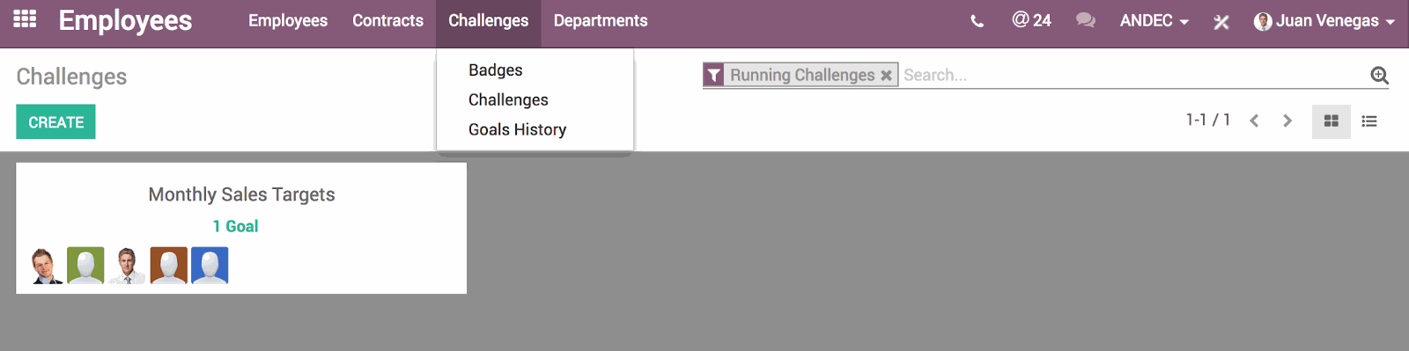
Task: Go to the previous page arrow
Action: (1254, 121)
